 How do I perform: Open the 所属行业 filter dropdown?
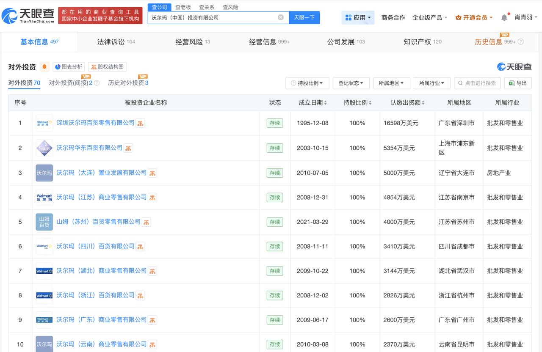[432, 83]
